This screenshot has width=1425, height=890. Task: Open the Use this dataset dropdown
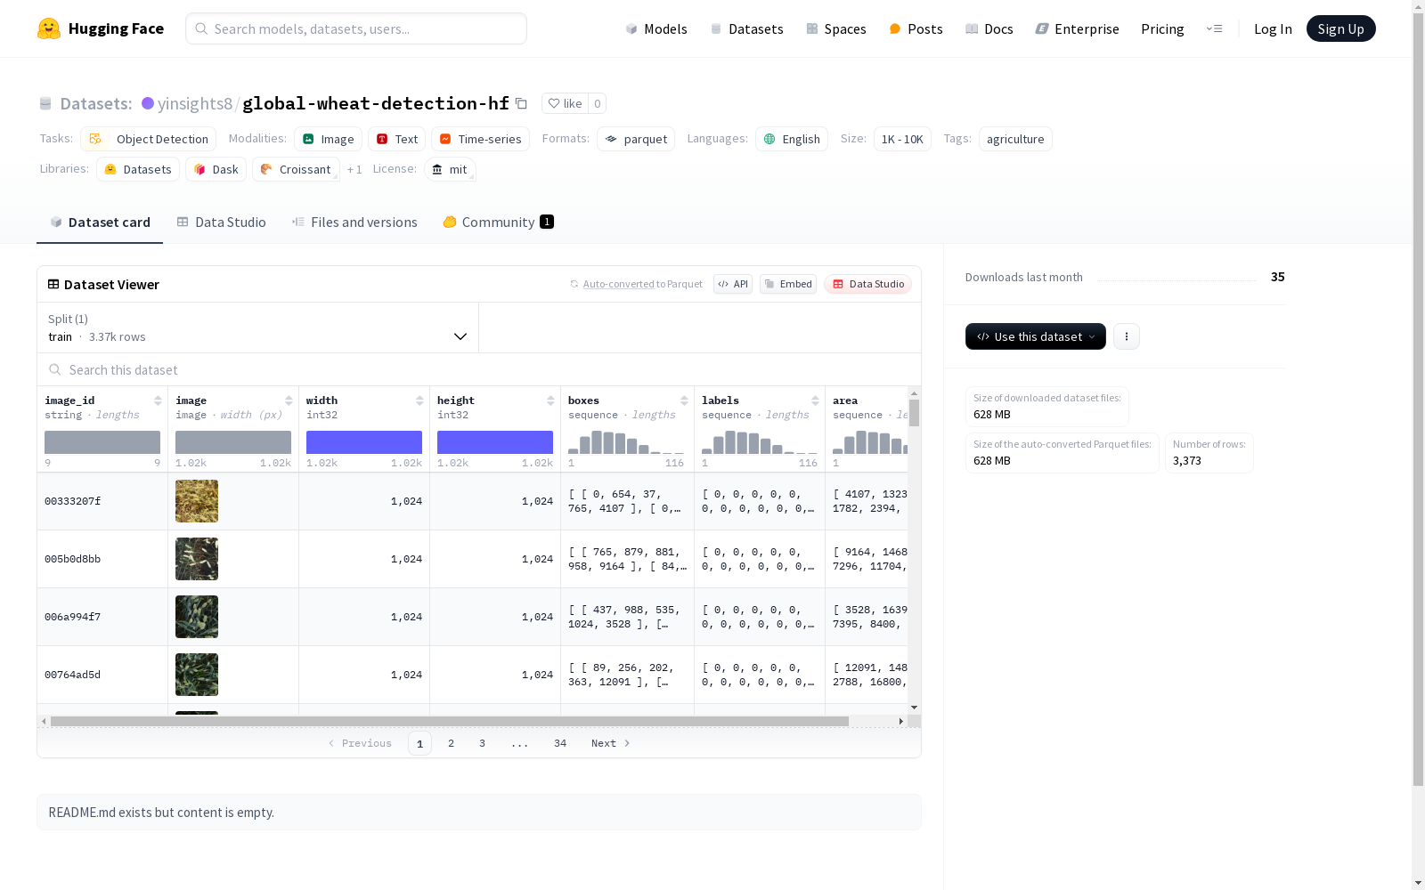pos(1036,336)
